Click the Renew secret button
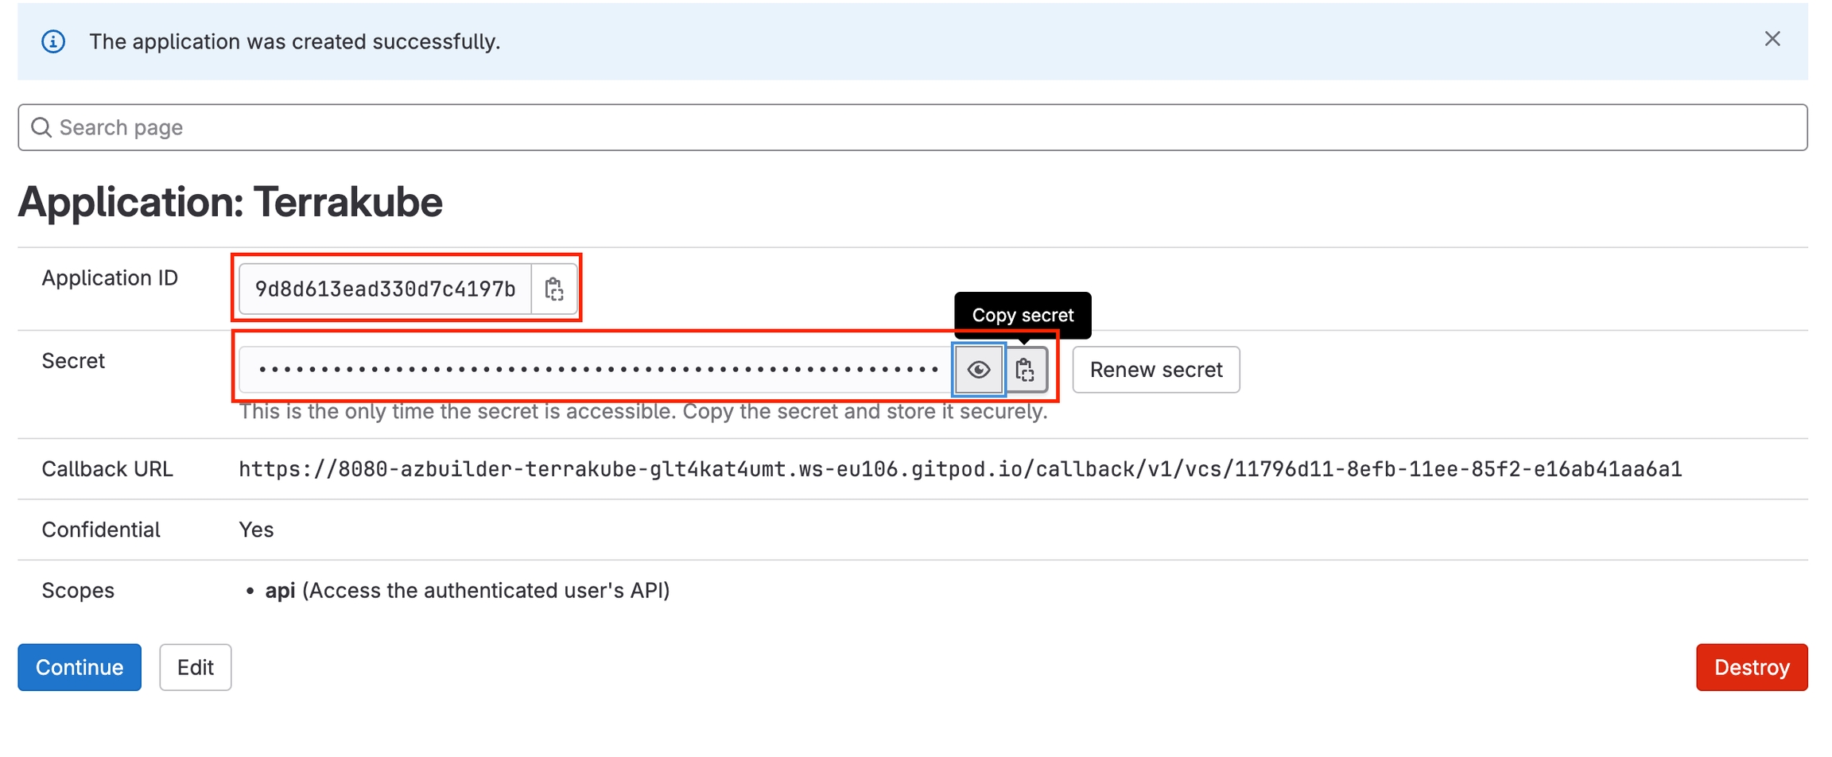The width and height of the screenshot is (1832, 757). tap(1155, 370)
